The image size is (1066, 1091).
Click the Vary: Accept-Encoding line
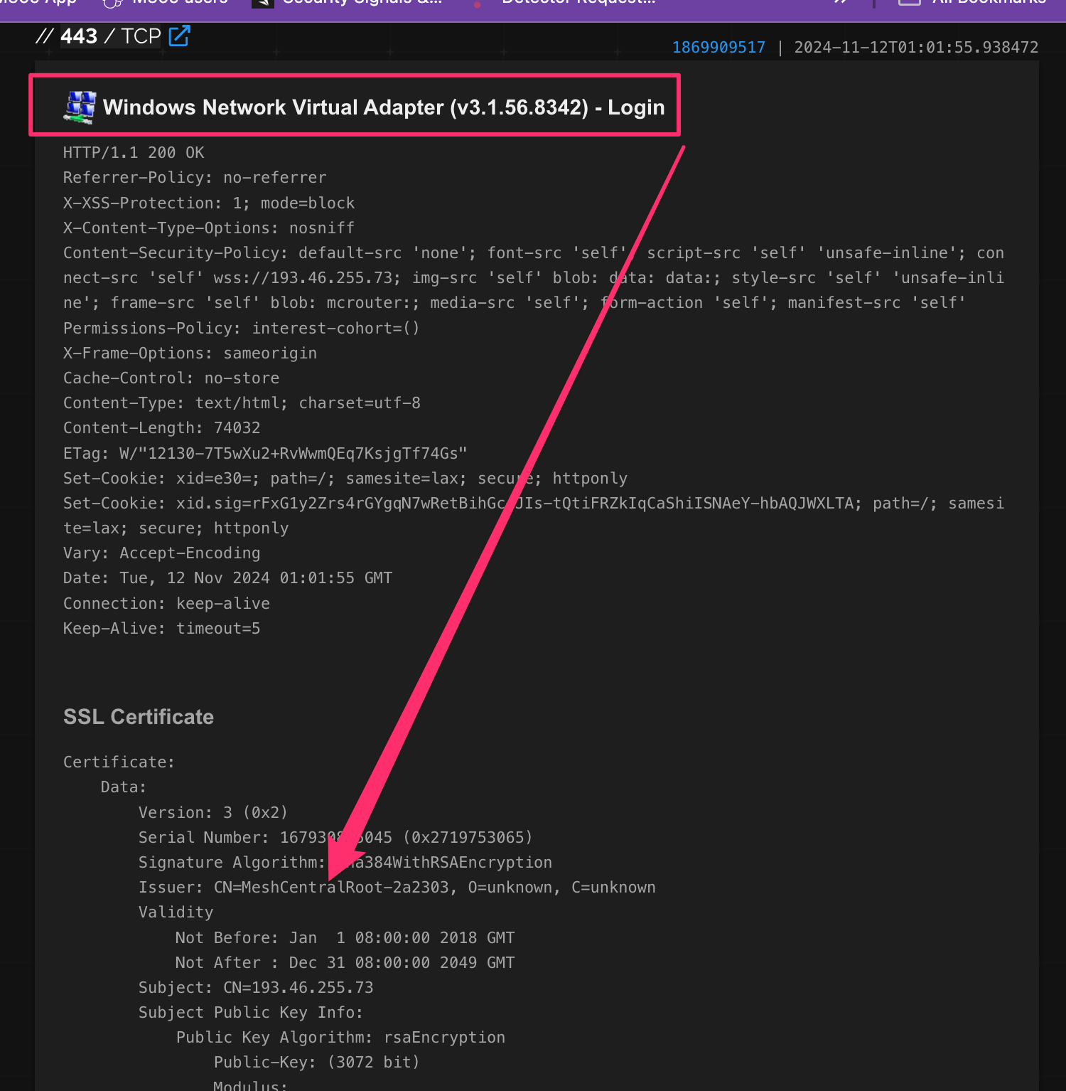click(x=162, y=553)
